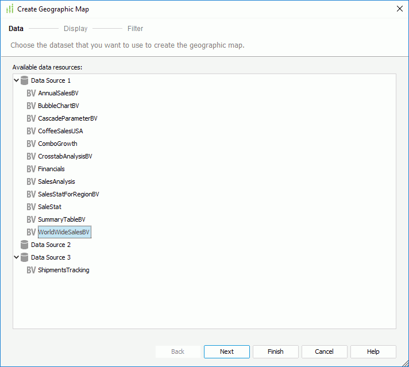The width and height of the screenshot is (409, 367).
Task: Select the Data Source 3 label
Action: click(x=51, y=257)
